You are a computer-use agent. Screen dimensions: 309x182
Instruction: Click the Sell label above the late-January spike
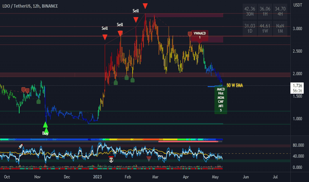coord(120,24)
